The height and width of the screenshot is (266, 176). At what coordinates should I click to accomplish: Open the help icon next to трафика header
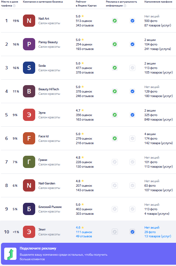pos(14,5)
